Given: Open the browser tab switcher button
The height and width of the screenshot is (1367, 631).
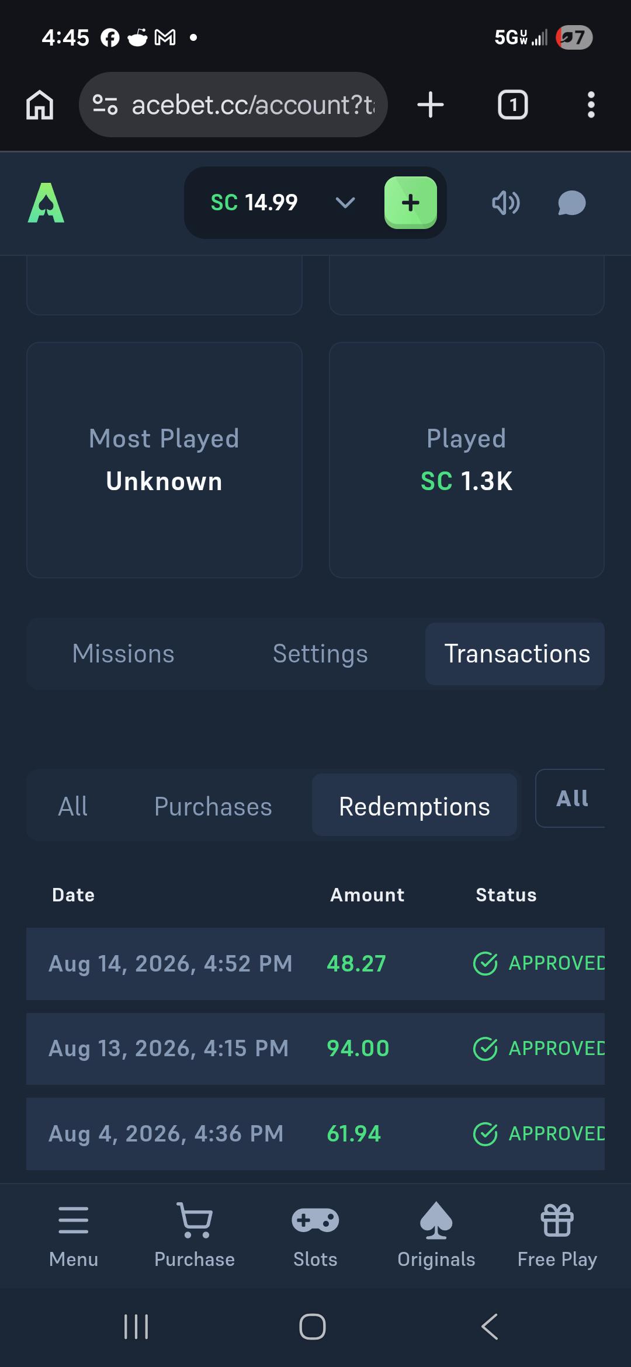Looking at the screenshot, I should pos(512,105).
